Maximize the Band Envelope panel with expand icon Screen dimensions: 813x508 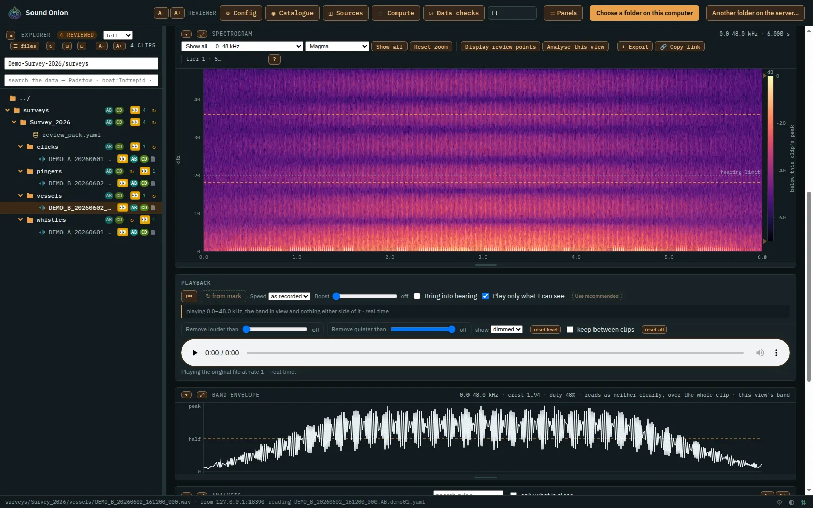click(x=202, y=395)
